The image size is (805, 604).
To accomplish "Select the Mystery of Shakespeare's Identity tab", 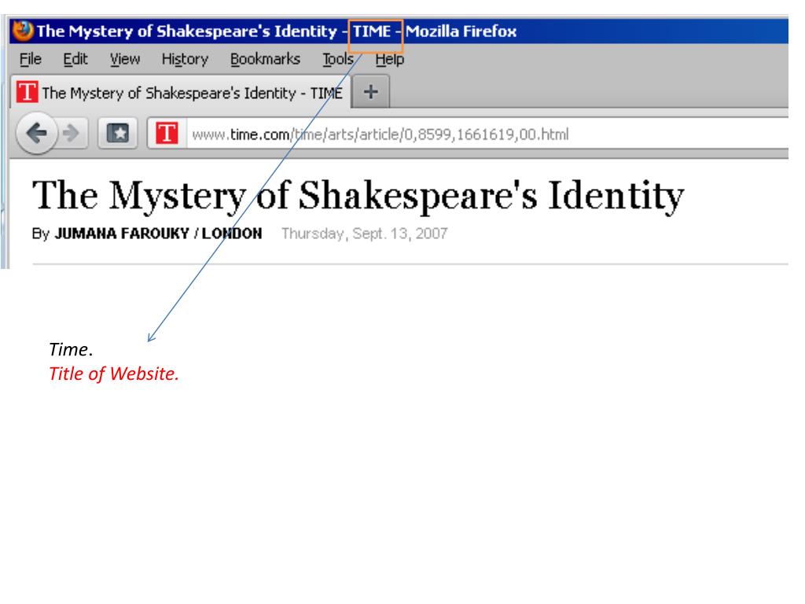I will coord(180,93).
